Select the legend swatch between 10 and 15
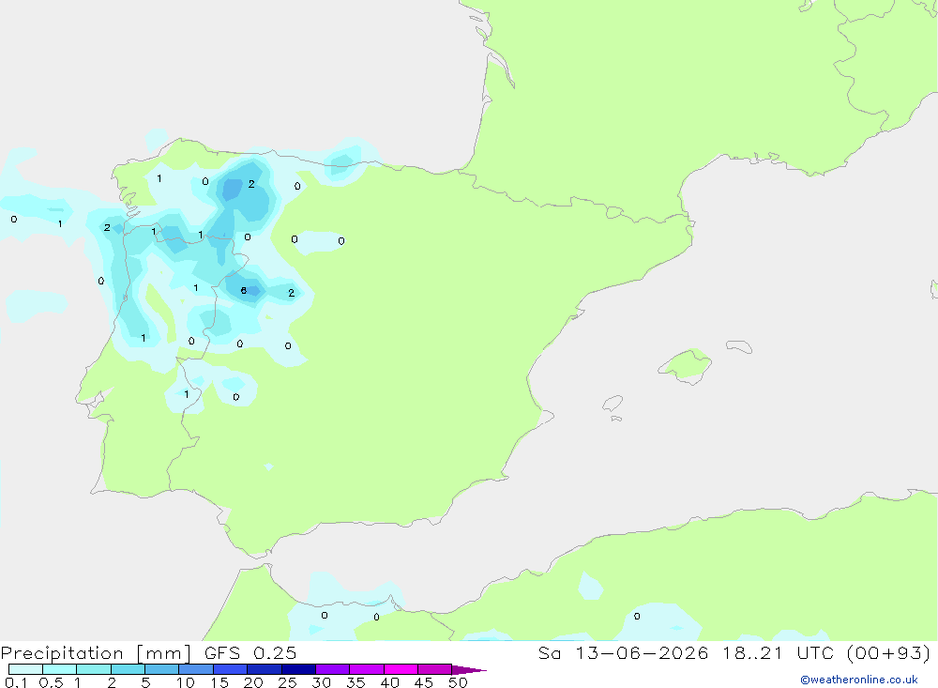This screenshot has height=688, width=938. (196, 669)
